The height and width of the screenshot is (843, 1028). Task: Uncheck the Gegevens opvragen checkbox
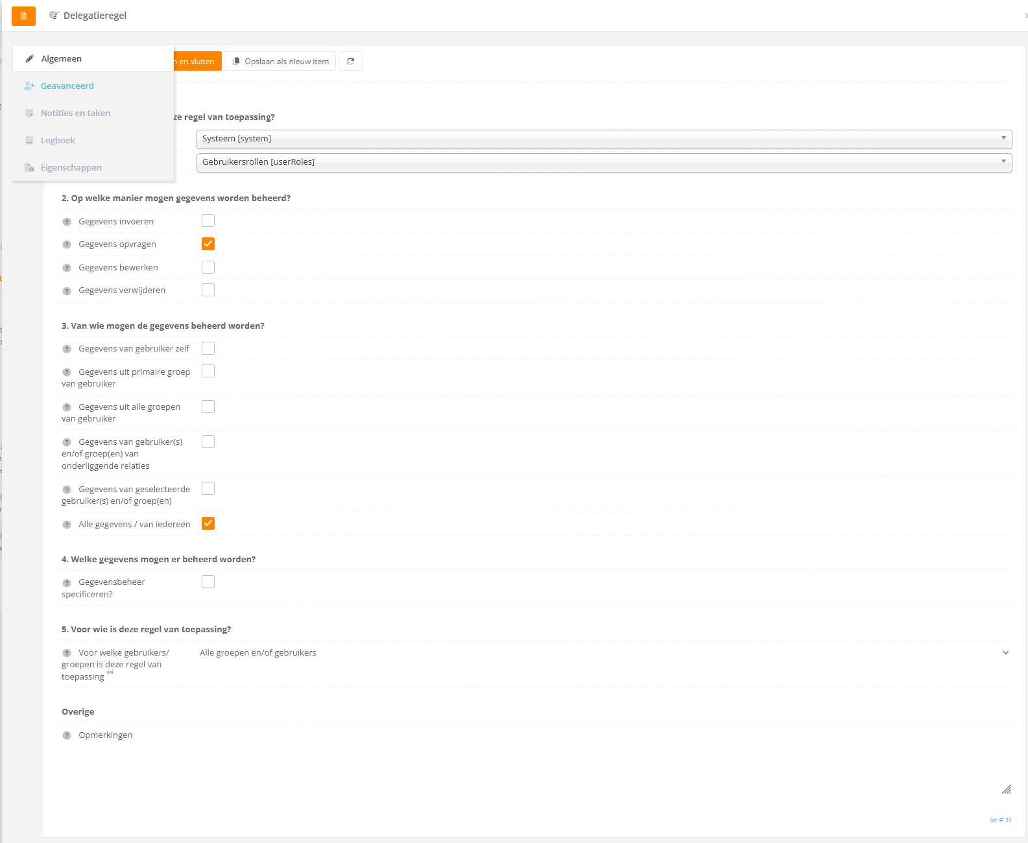click(208, 244)
